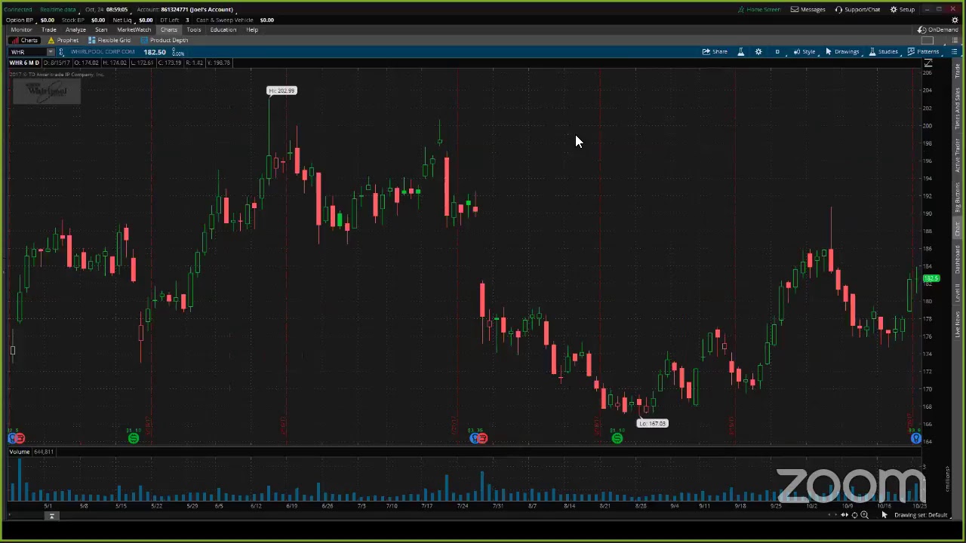Open the Dashboard side tab
The width and height of the screenshot is (966, 543).
click(x=958, y=259)
